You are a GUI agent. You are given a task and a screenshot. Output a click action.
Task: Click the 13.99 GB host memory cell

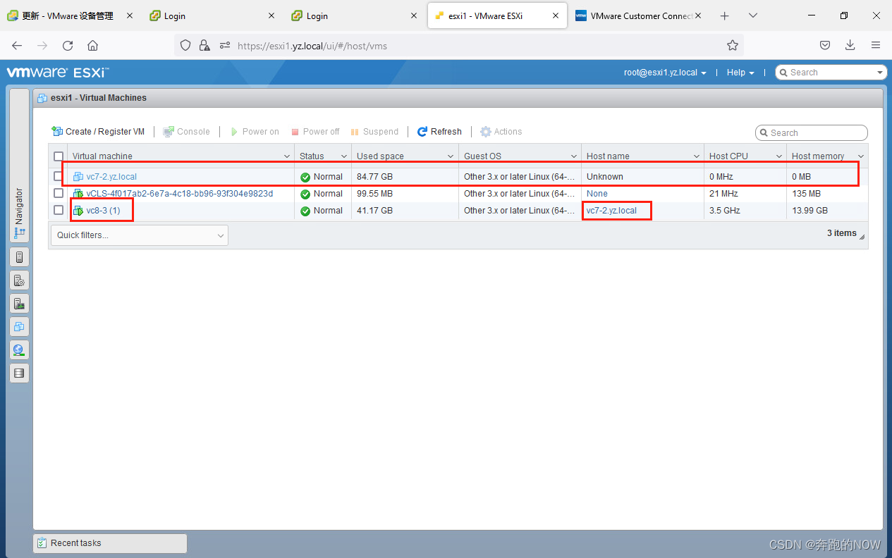click(x=809, y=211)
